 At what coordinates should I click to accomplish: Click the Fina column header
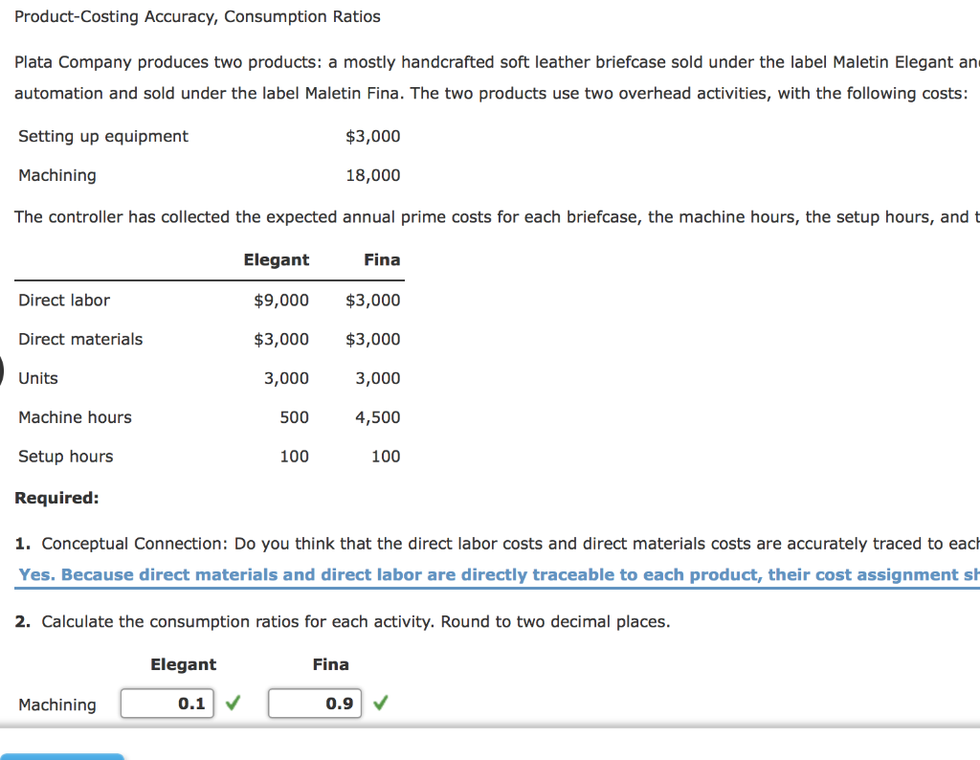click(382, 259)
